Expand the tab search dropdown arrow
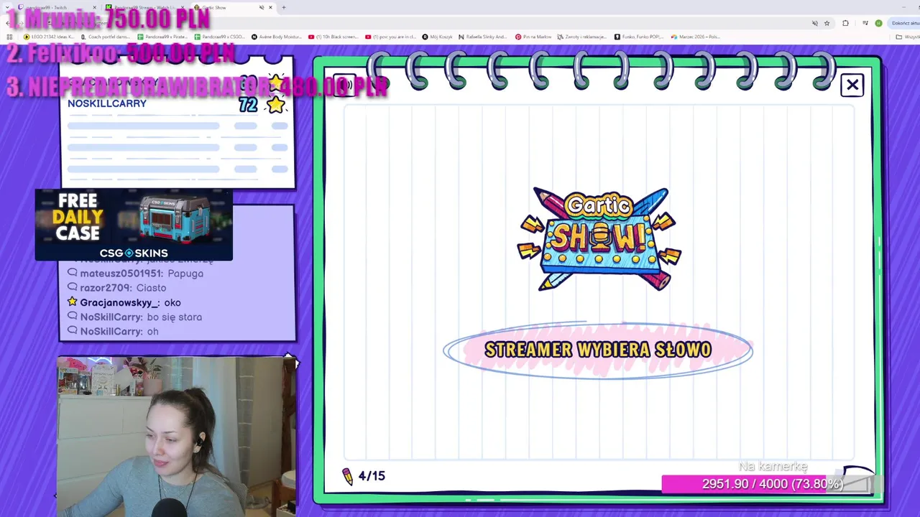 pyautogui.click(x=8, y=7)
